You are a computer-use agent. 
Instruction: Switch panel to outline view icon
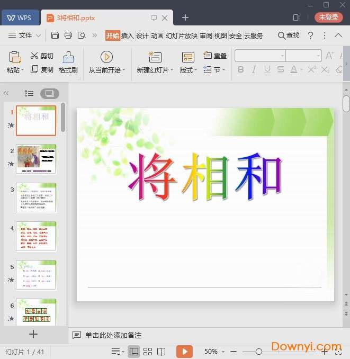(29, 93)
